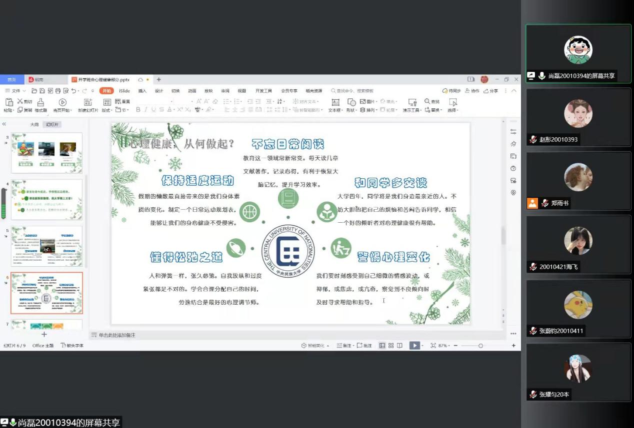Viewport: 634px width, 428px height.
Task: Click the undo arrow in quick access toolbar
Action: [x=74, y=91]
